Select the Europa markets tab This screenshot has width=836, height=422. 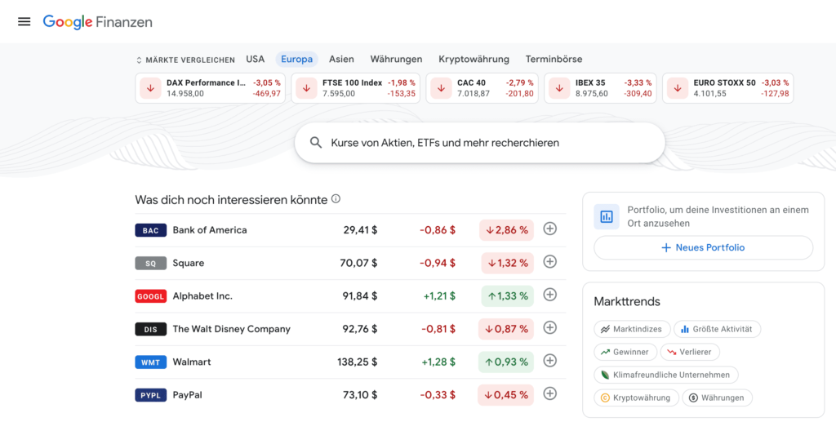click(297, 59)
